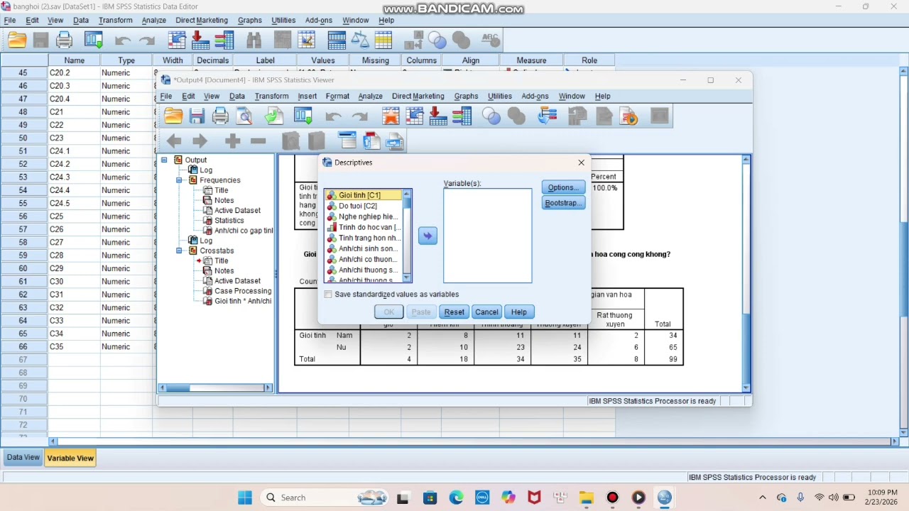The width and height of the screenshot is (909, 511).
Task: Click Help in Descriptives dialog
Action: 519,312
